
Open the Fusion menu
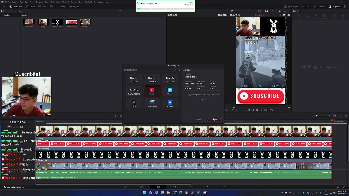pyautogui.click(x=74, y=2)
